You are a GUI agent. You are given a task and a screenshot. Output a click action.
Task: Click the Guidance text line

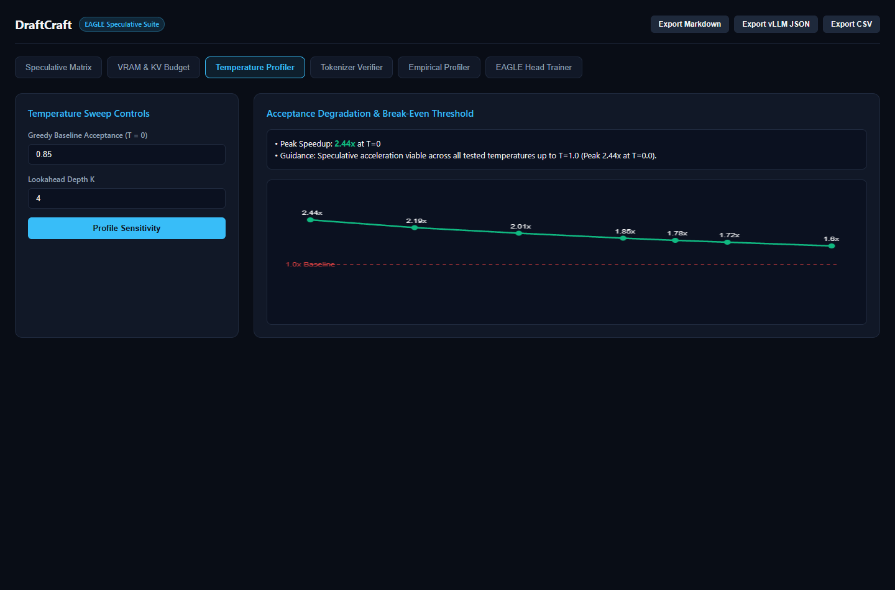(x=466, y=156)
